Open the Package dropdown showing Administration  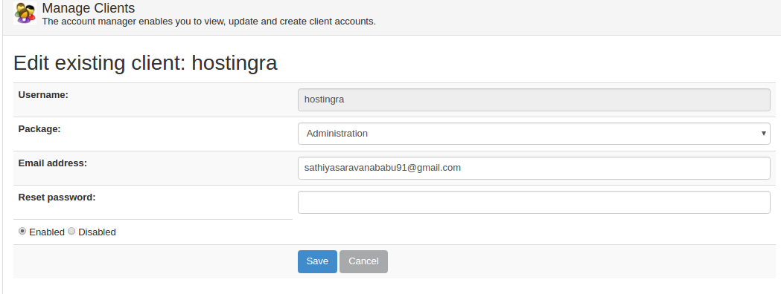point(534,134)
